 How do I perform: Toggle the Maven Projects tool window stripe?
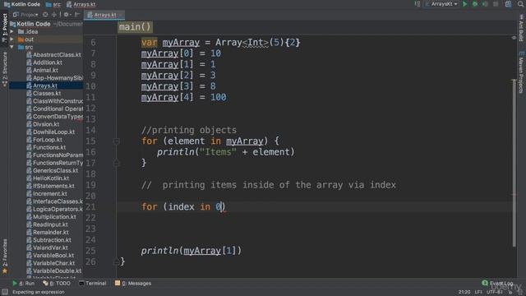521,72
